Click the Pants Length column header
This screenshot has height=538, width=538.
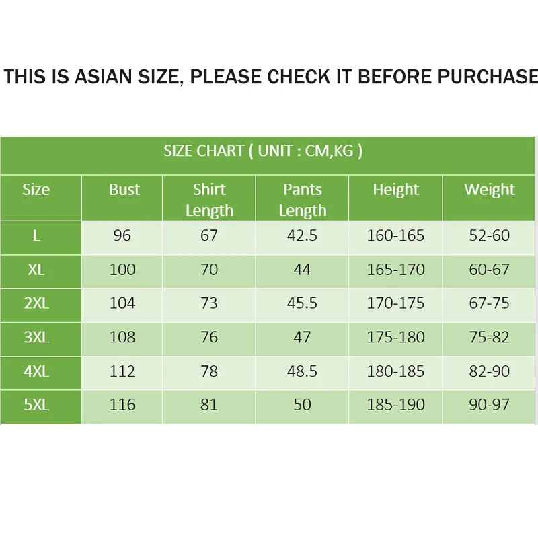click(302, 200)
